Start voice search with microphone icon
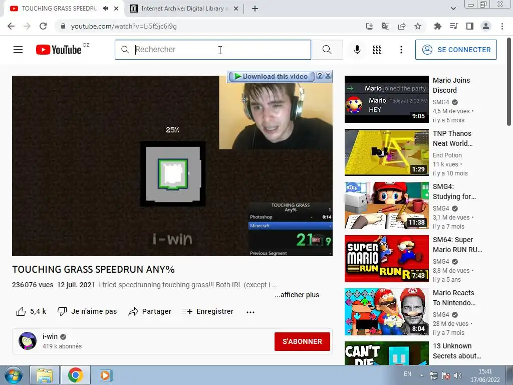Image resolution: width=513 pixels, height=385 pixels. (x=357, y=50)
